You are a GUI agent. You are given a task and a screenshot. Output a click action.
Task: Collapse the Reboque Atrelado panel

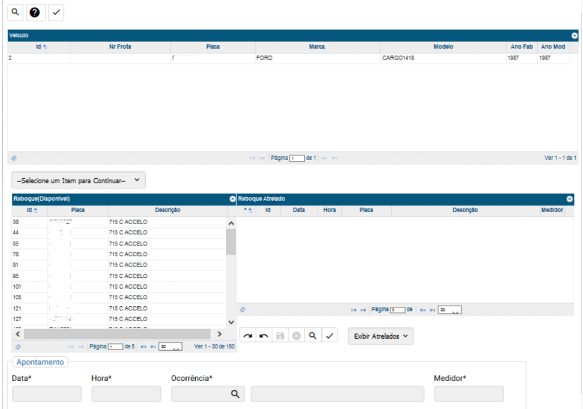coord(570,199)
